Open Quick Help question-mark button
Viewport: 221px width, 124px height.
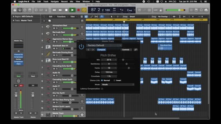(x=25, y=10)
